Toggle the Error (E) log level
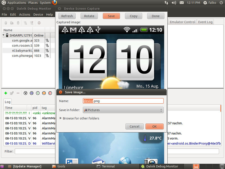Image resolution: width=225 pixels, height=169 pixels. (50, 93)
